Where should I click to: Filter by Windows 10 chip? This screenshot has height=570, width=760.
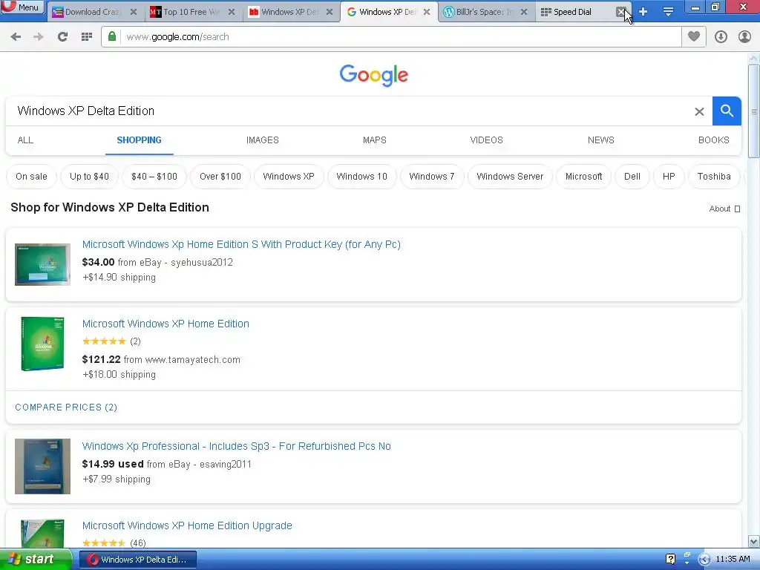pyautogui.click(x=361, y=177)
